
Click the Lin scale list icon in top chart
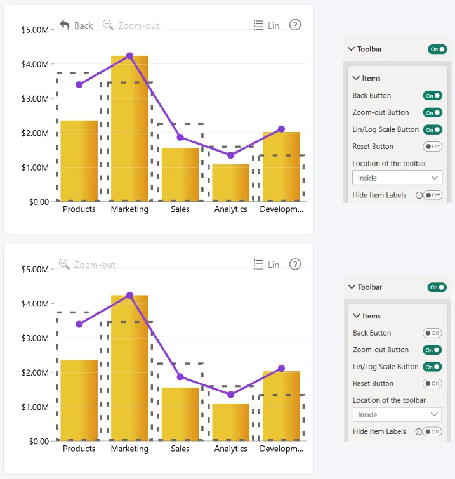pyautogui.click(x=258, y=25)
